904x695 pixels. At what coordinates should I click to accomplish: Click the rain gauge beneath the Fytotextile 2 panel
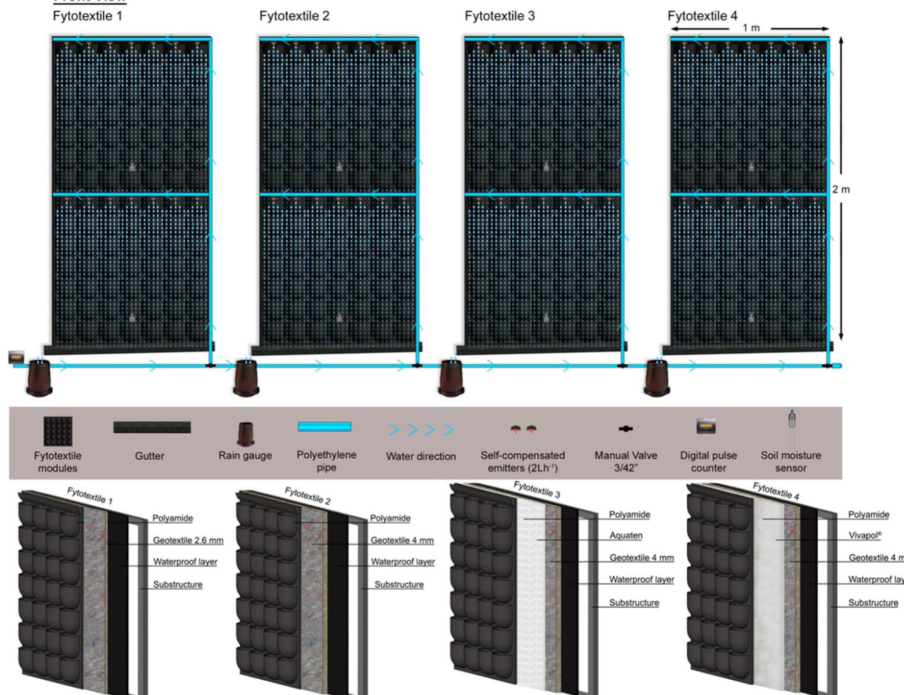click(x=246, y=378)
